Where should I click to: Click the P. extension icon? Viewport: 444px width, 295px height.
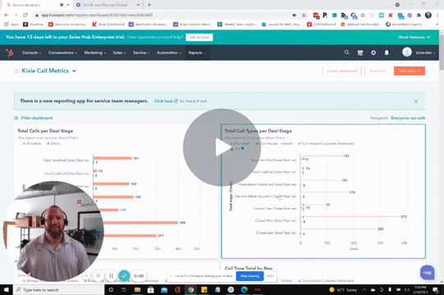click(325, 15)
